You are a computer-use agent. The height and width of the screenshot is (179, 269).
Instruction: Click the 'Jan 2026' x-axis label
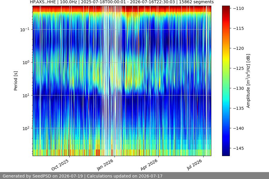pyautogui.click(x=105, y=165)
